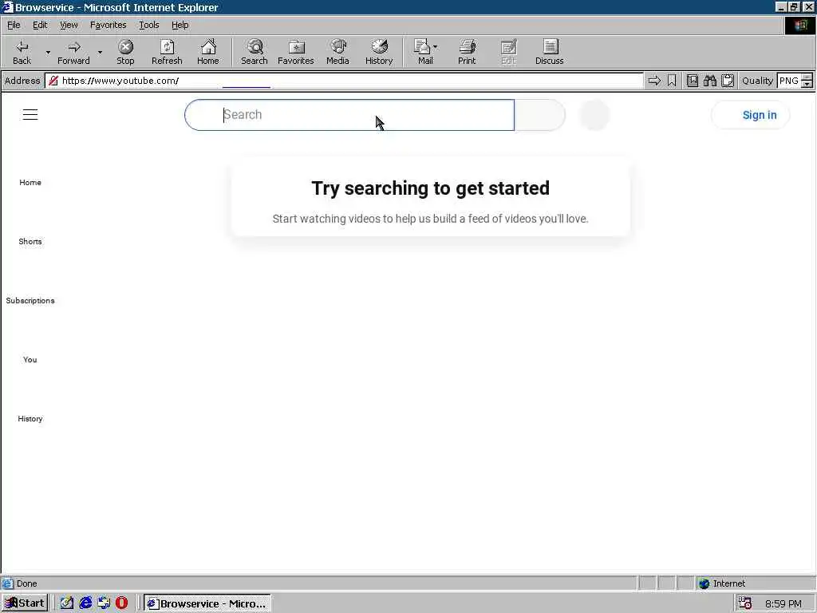The image size is (817, 613).
Task: Reload page with the Refresh button
Action: (x=167, y=52)
